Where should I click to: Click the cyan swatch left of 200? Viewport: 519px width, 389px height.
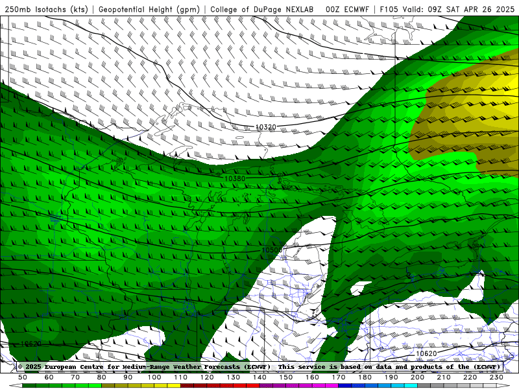coord(411,386)
